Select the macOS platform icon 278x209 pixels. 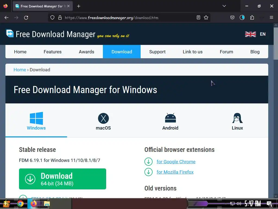(x=103, y=118)
